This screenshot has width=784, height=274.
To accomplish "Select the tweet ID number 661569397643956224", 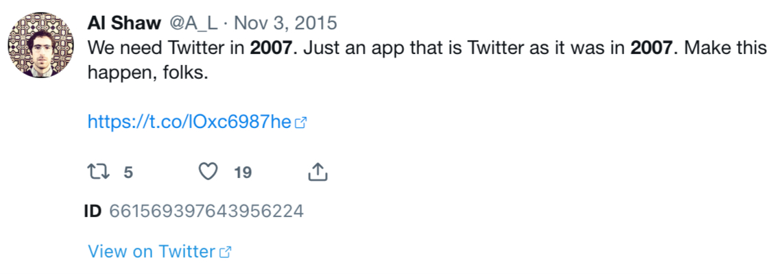I will (206, 211).
